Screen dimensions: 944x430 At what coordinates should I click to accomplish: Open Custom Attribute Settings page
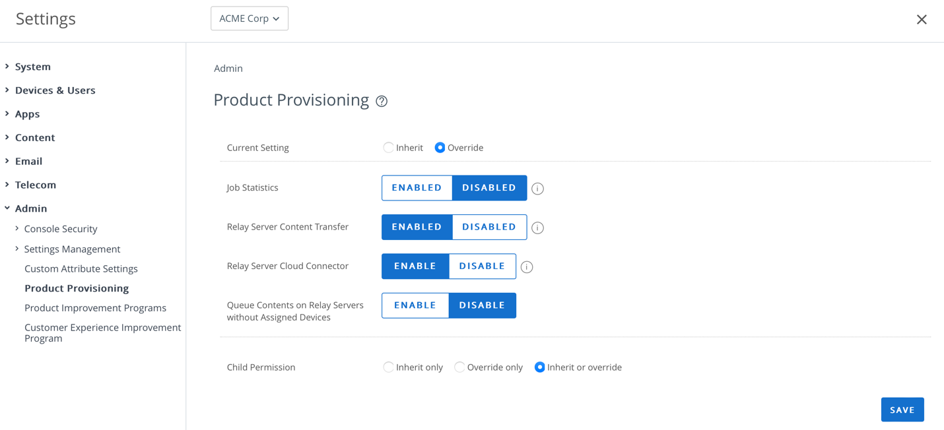coord(81,268)
